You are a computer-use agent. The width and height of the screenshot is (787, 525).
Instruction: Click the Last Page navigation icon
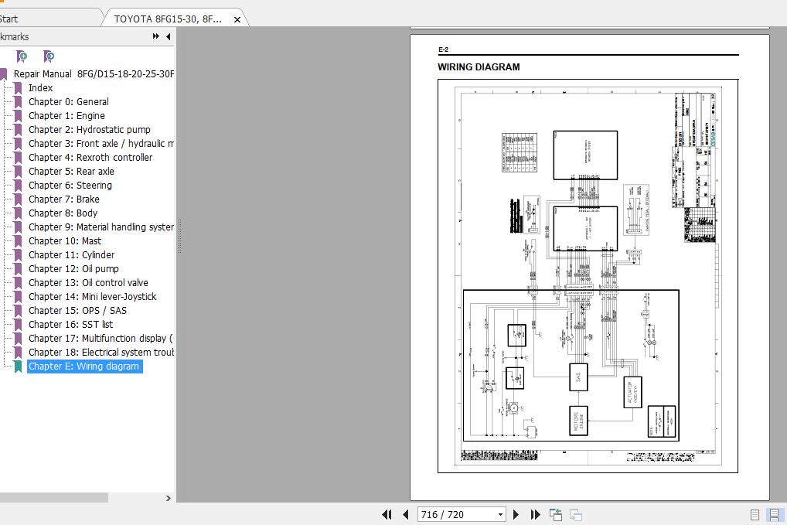pyautogui.click(x=534, y=514)
